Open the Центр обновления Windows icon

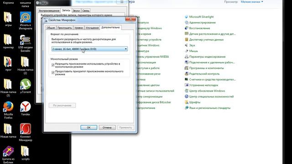pyautogui.click(x=187, y=91)
